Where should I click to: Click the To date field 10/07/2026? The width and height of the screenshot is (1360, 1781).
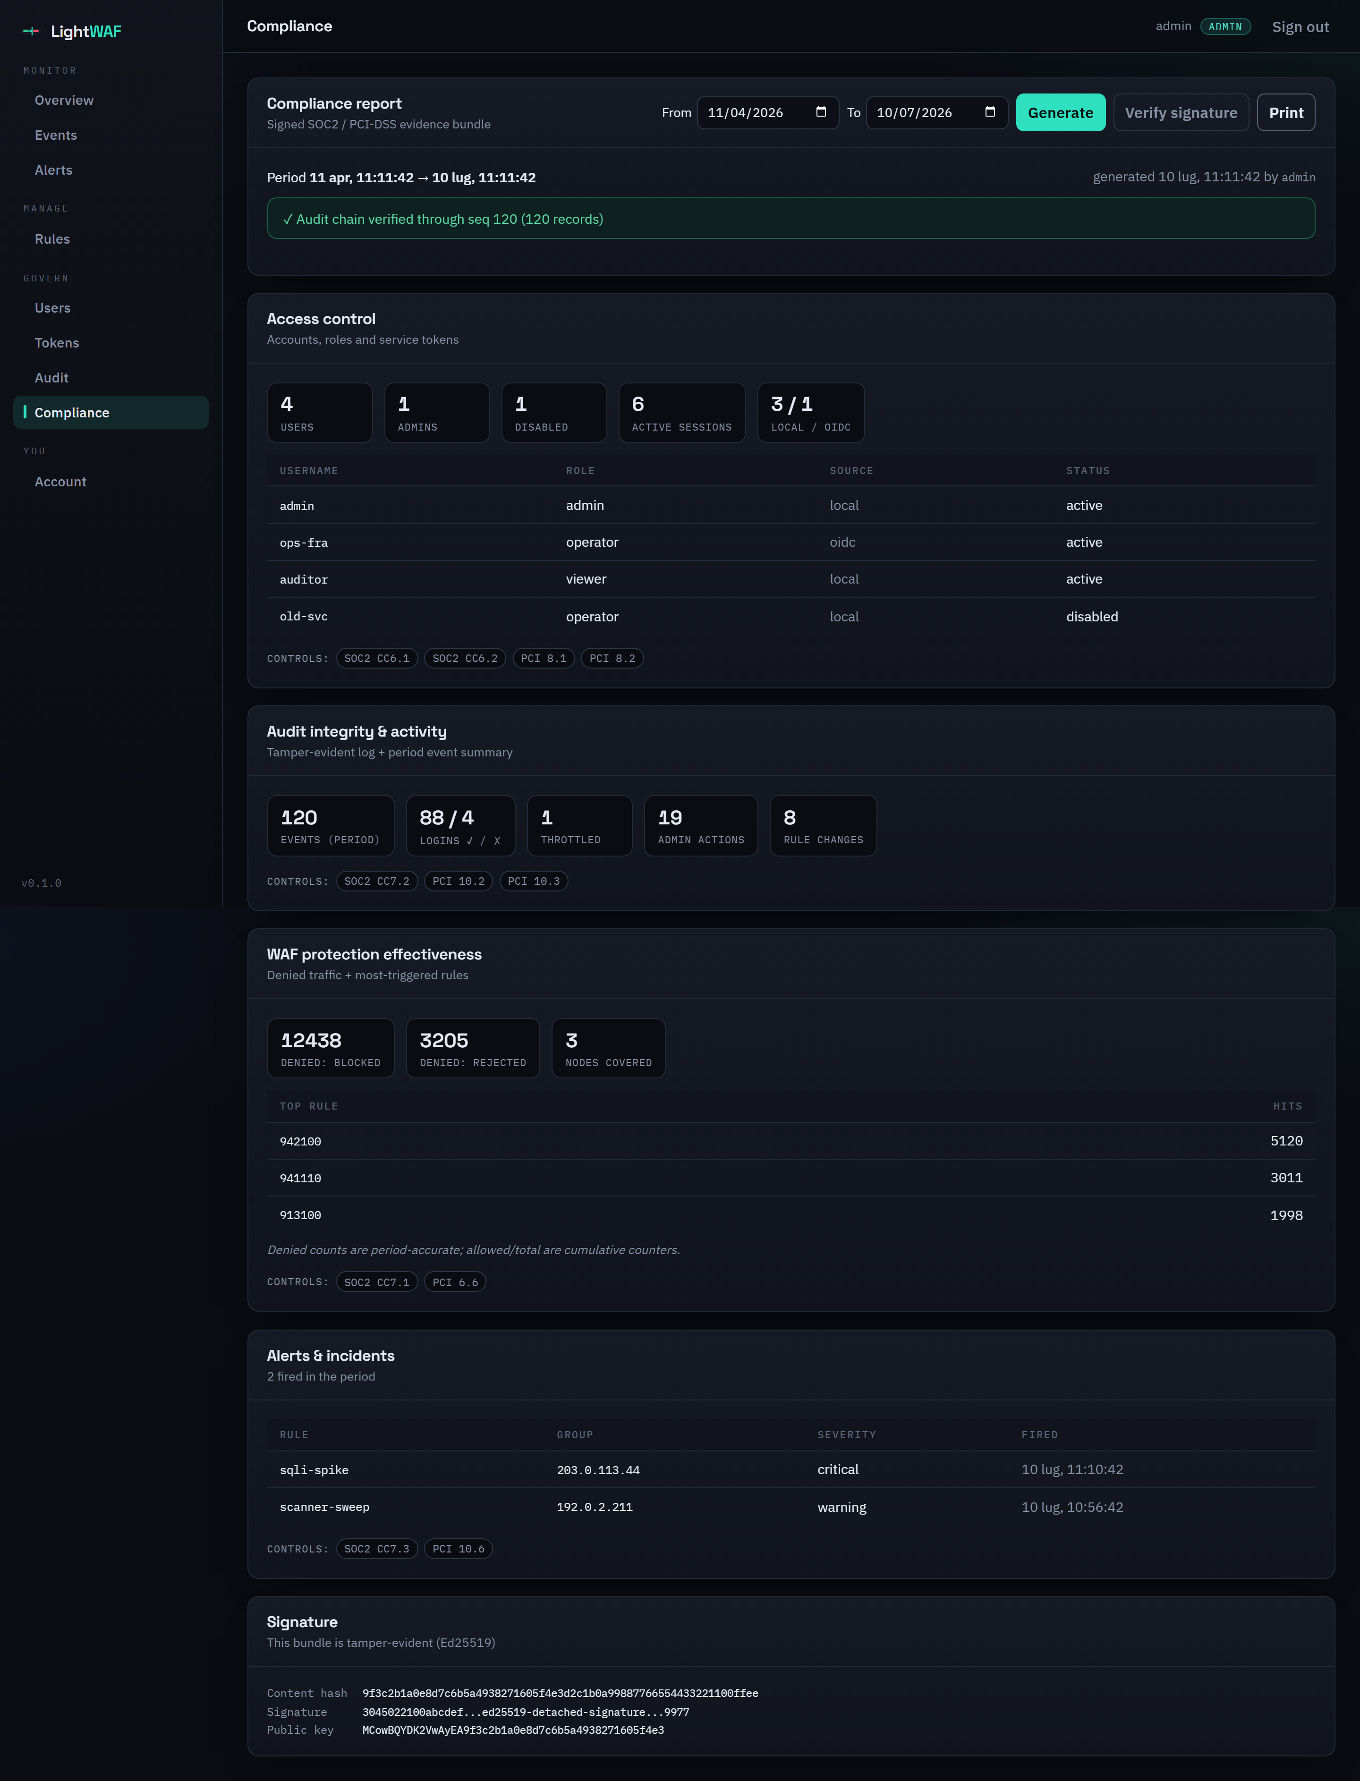pos(936,112)
